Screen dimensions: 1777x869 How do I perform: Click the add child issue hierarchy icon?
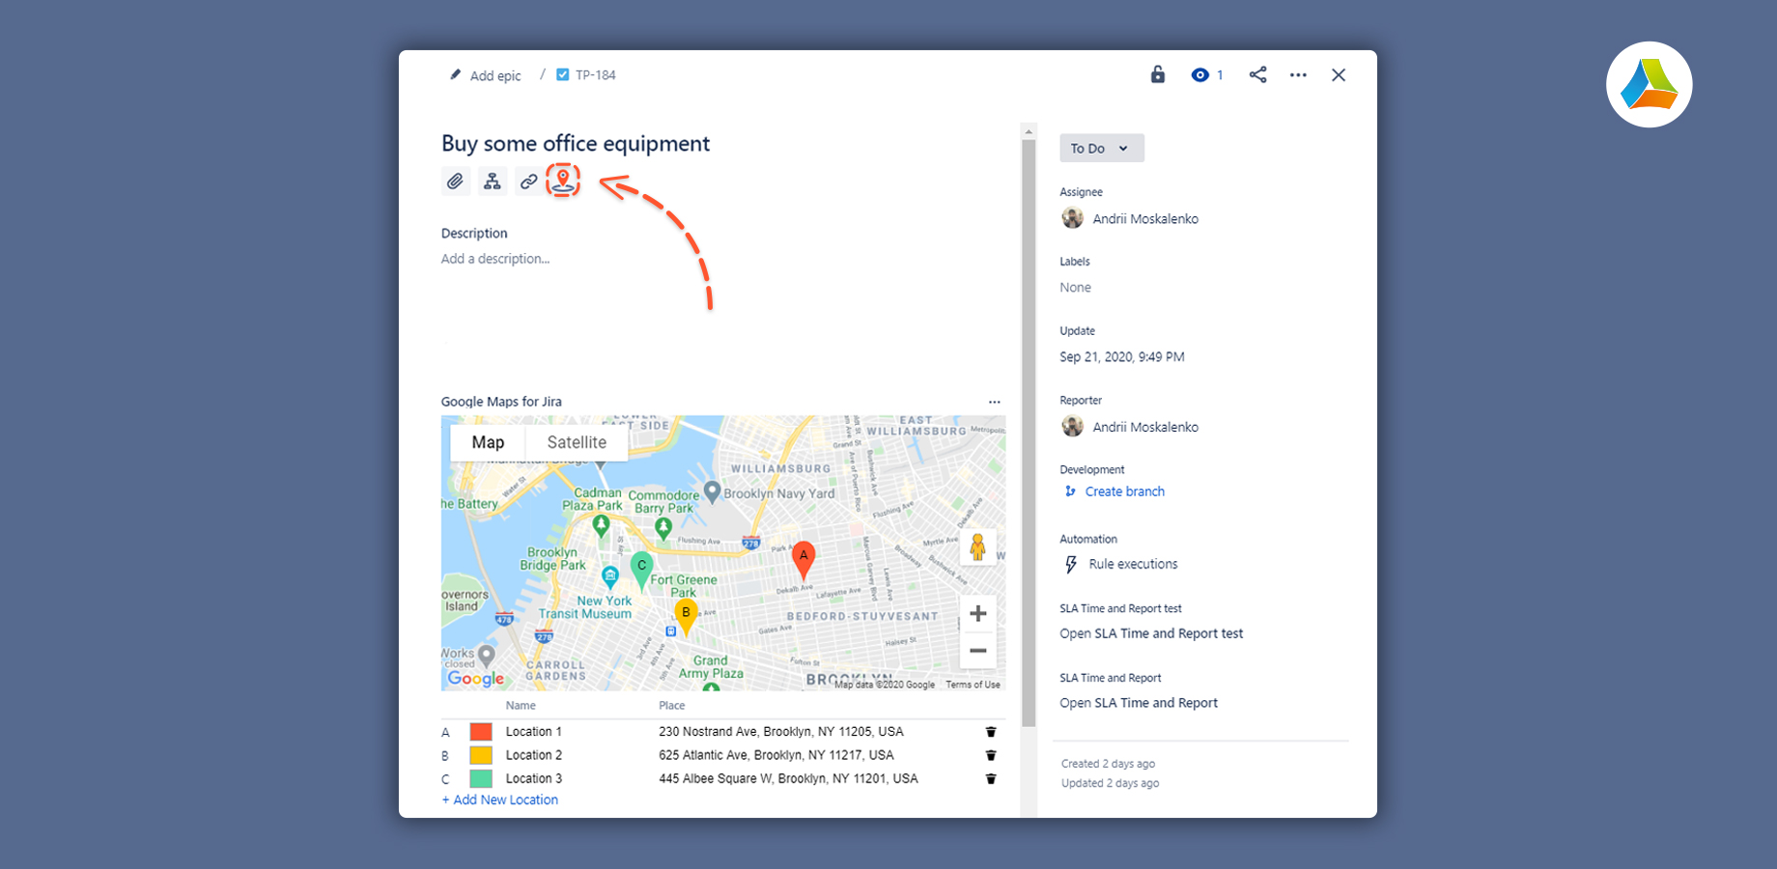click(x=493, y=182)
